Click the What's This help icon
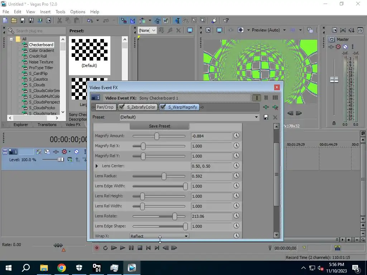Viewport: 367px width, 275px height. point(226,20)
